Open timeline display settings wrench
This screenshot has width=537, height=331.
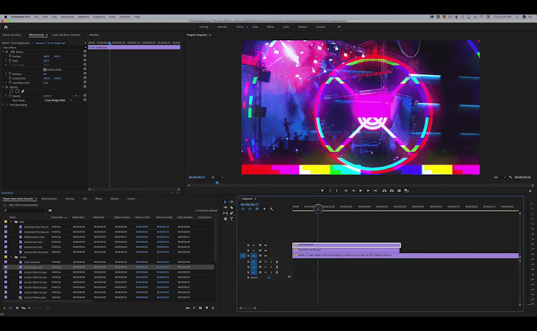pos(272,209)
